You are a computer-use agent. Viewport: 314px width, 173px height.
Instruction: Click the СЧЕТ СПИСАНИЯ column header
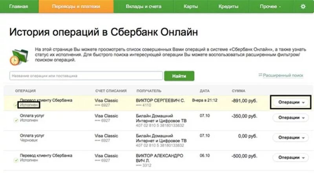click(x=111, y=91)
